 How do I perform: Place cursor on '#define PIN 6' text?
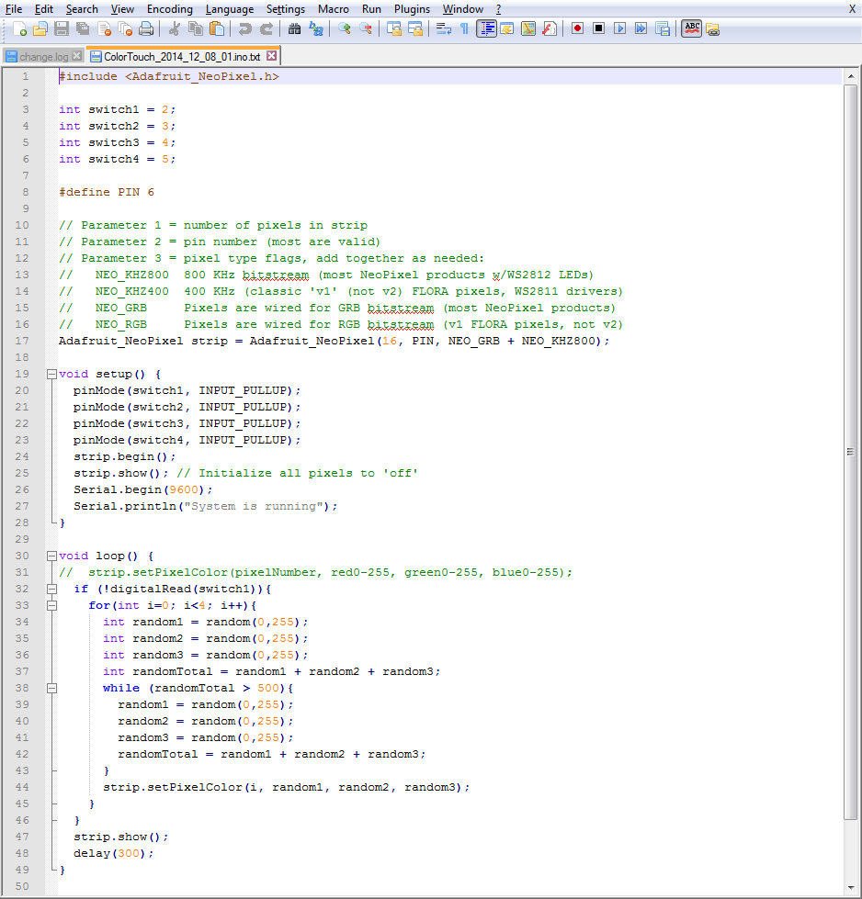point(107,192)
